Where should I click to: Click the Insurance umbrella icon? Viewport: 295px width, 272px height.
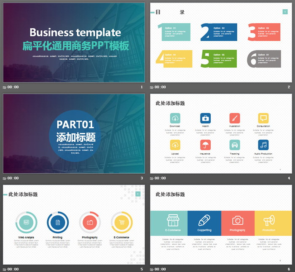(x=206, y=145)
